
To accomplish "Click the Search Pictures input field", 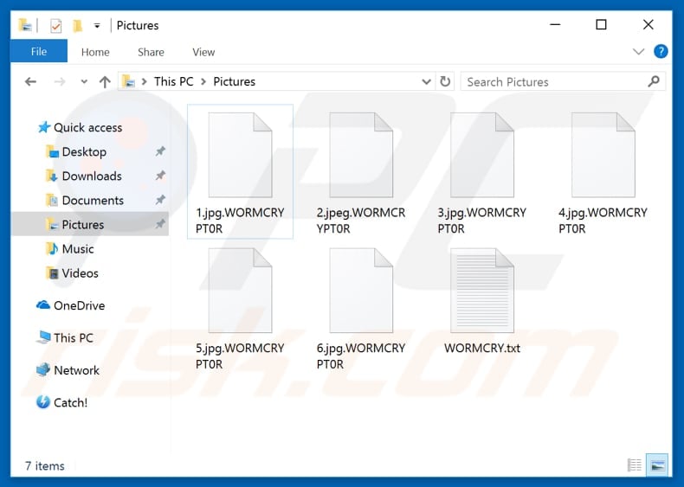I will 563,81.
